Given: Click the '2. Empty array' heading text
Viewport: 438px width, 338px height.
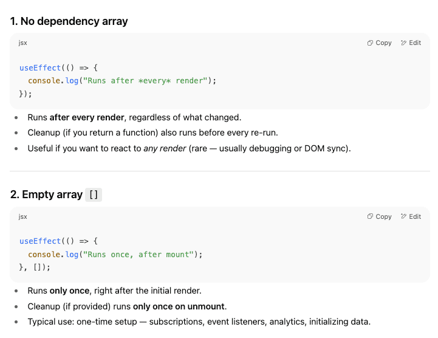Looking at the screenshot, I should pyautogui.click(x=46, y=195).
